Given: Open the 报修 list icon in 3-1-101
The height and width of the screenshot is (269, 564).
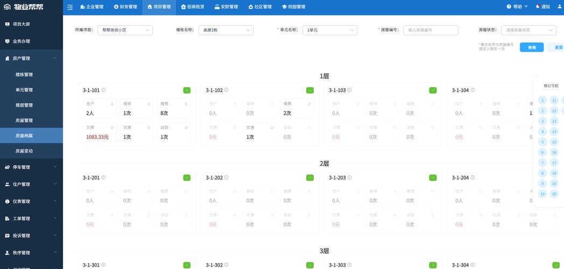Looking at the screenshot, I should (x=149, y=104).
